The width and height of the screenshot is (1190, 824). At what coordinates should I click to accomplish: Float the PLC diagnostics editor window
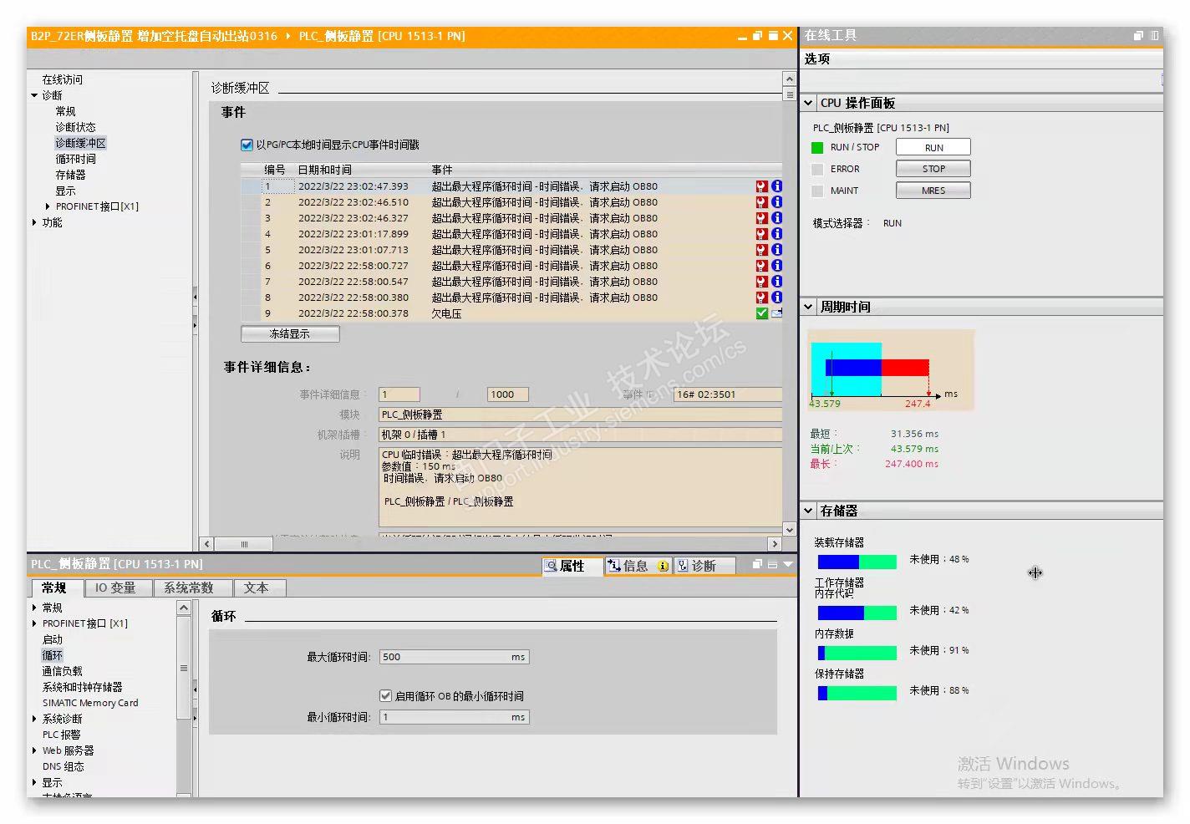point(757,36)
